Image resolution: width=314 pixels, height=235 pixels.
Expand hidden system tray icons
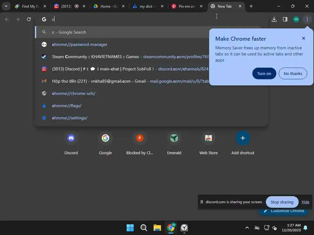pos(247,228)
